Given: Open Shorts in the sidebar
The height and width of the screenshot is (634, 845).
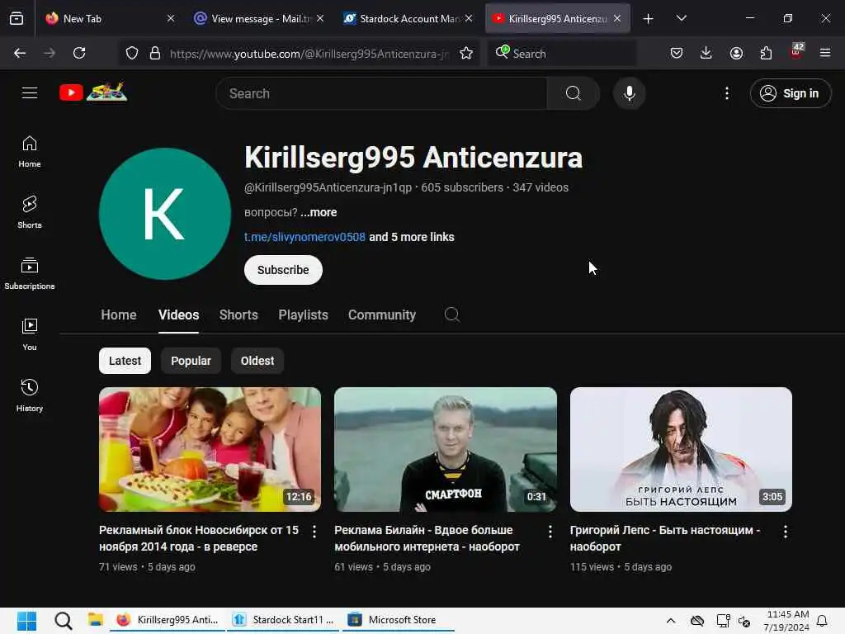Looking at the screenshot, I should click(30, 212).
